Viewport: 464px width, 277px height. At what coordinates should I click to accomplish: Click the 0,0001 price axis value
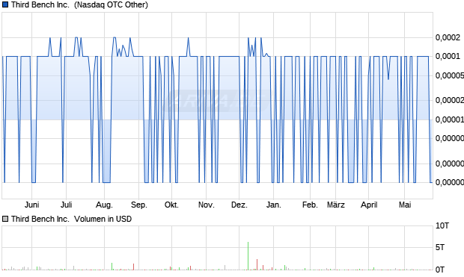click(448, 56)
